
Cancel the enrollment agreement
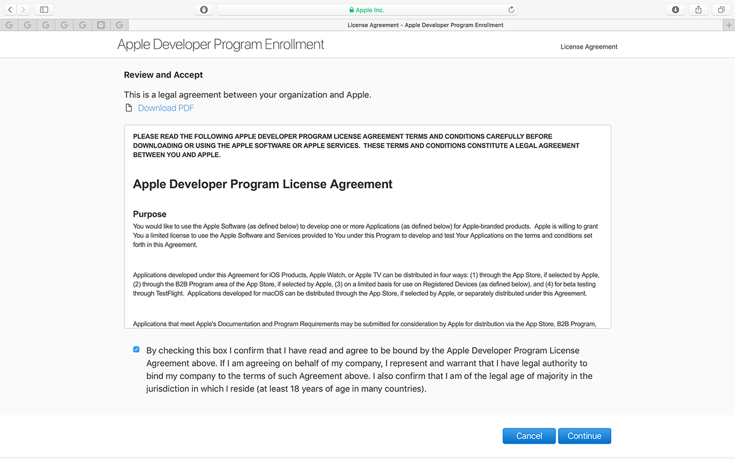pos(529,436)
